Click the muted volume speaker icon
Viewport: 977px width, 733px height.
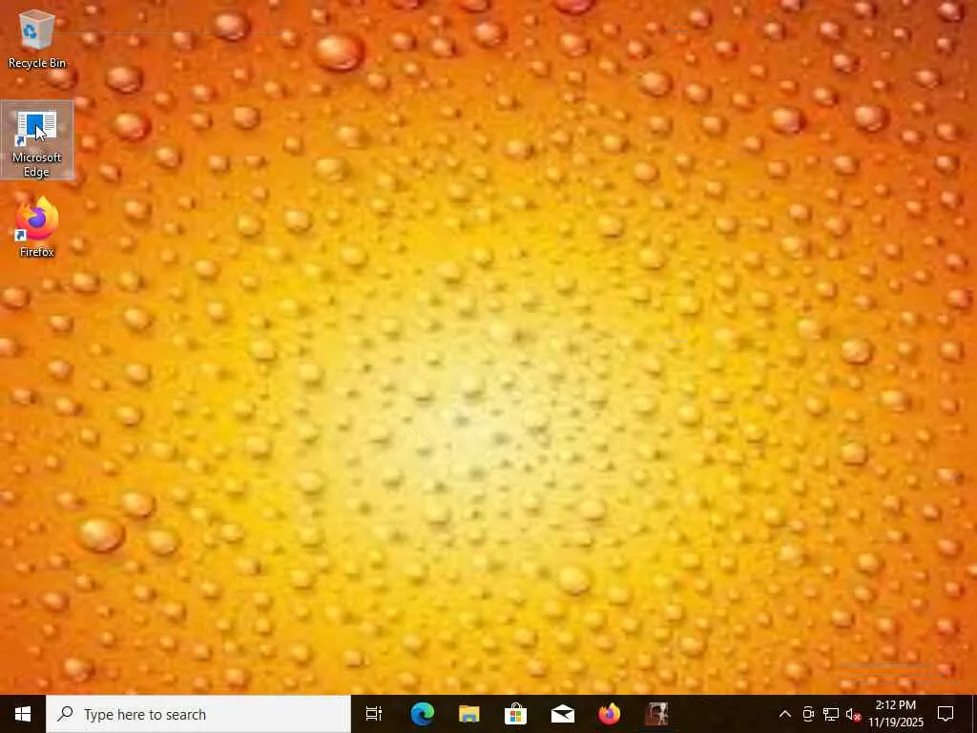coord(853,714)
